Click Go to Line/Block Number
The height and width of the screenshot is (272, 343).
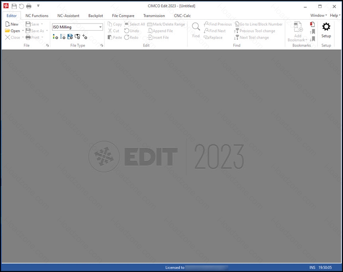(258, 24)
